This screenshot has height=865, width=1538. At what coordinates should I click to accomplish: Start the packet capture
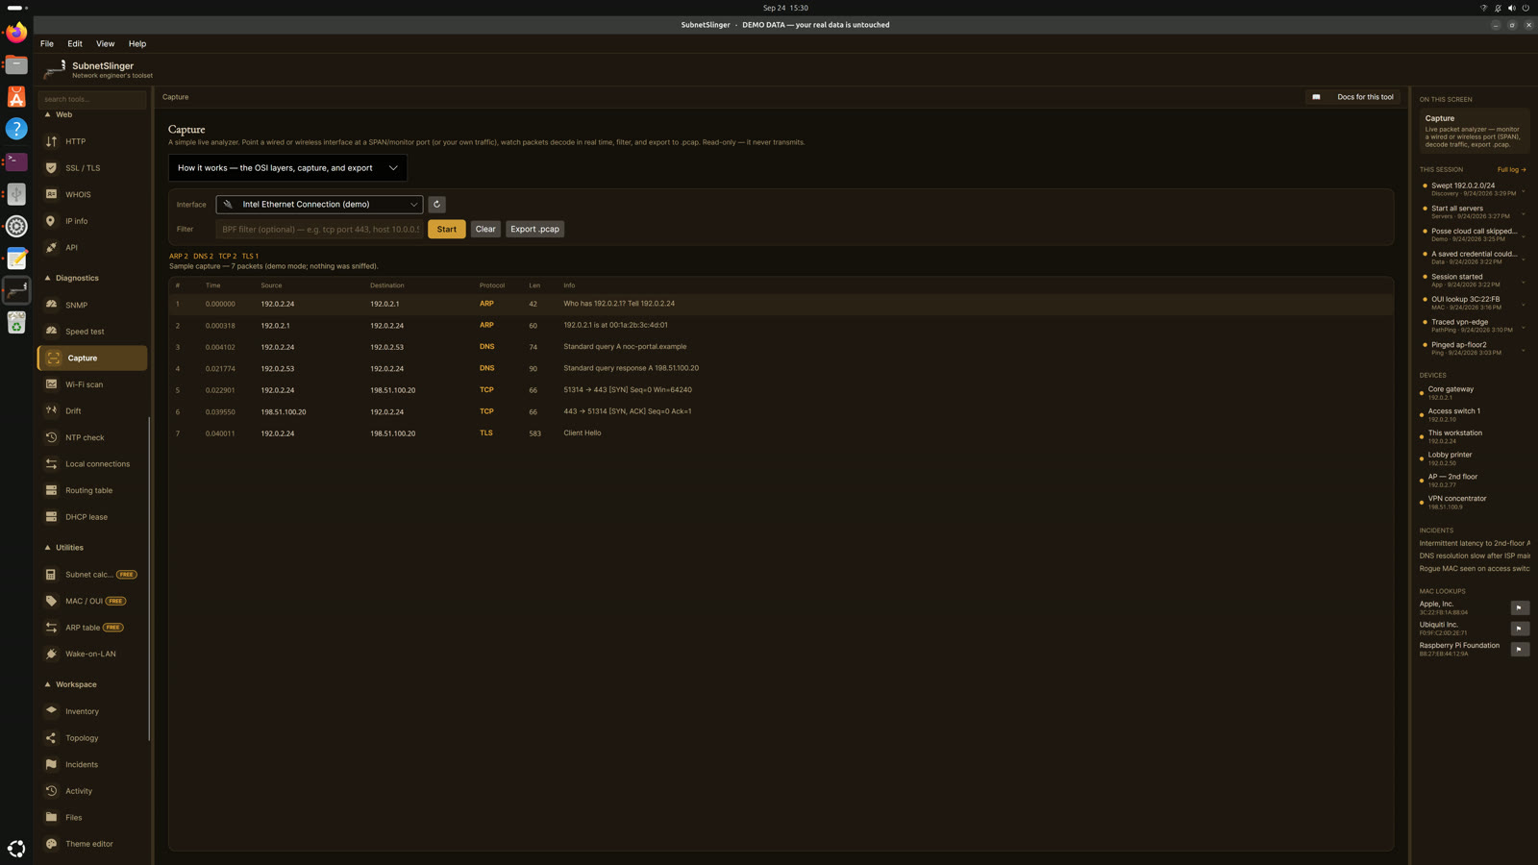[x=447, y=229]
